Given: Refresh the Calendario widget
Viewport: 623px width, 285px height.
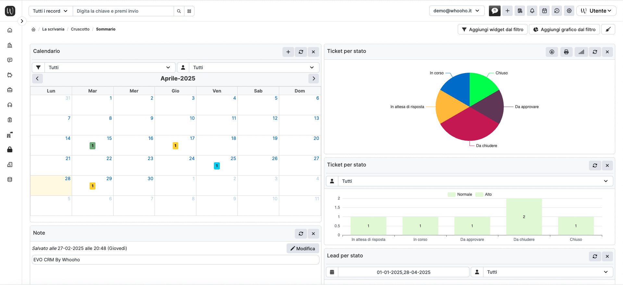Looking at the screenshot, I should click(301, 52).
